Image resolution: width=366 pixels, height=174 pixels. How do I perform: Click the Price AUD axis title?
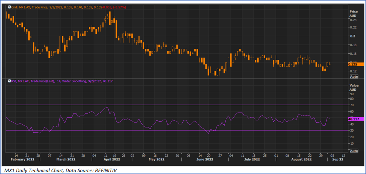[x=353, y=13]
